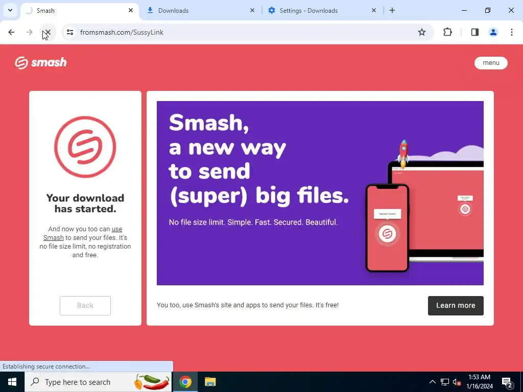Restore down the Chrome window
Image resolution: width=523 pixels, height=392 pixels.
pos(487,10)
